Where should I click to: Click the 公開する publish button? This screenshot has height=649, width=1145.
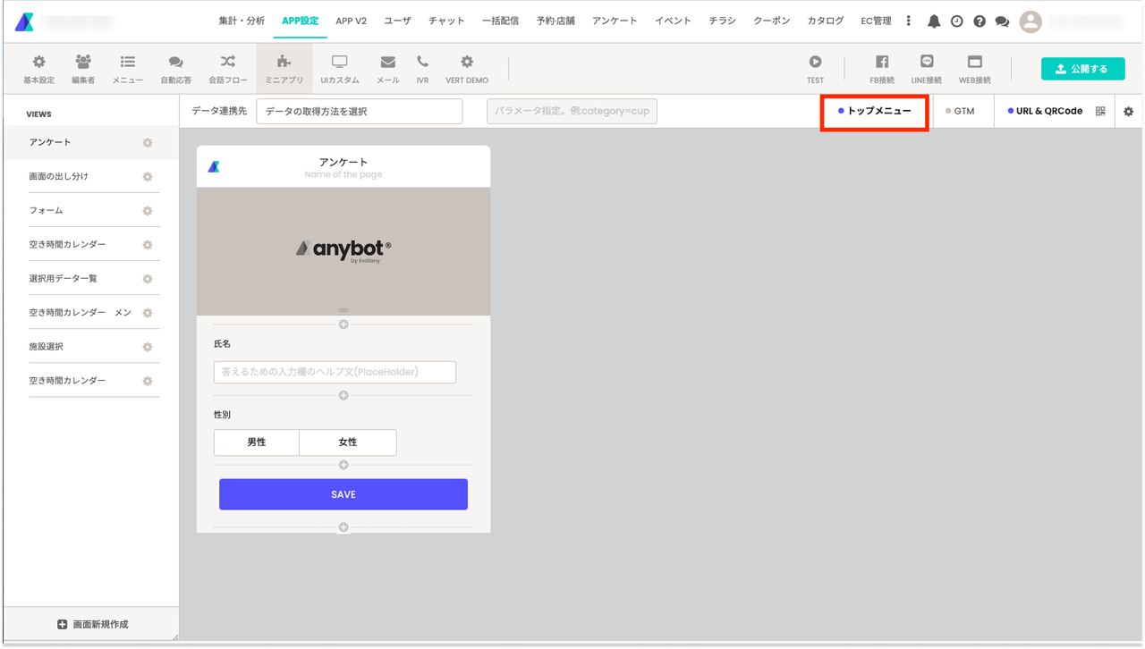click(1082, 69)
